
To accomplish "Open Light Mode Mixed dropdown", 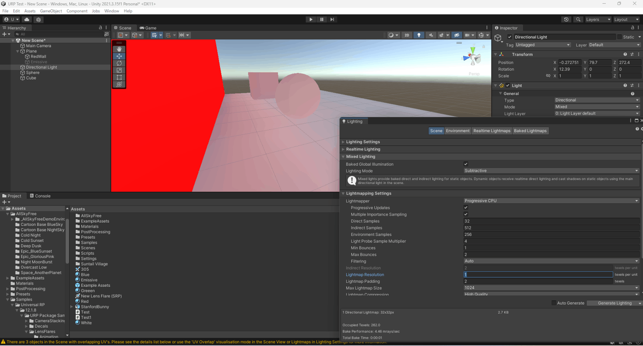I will point(597,106).
